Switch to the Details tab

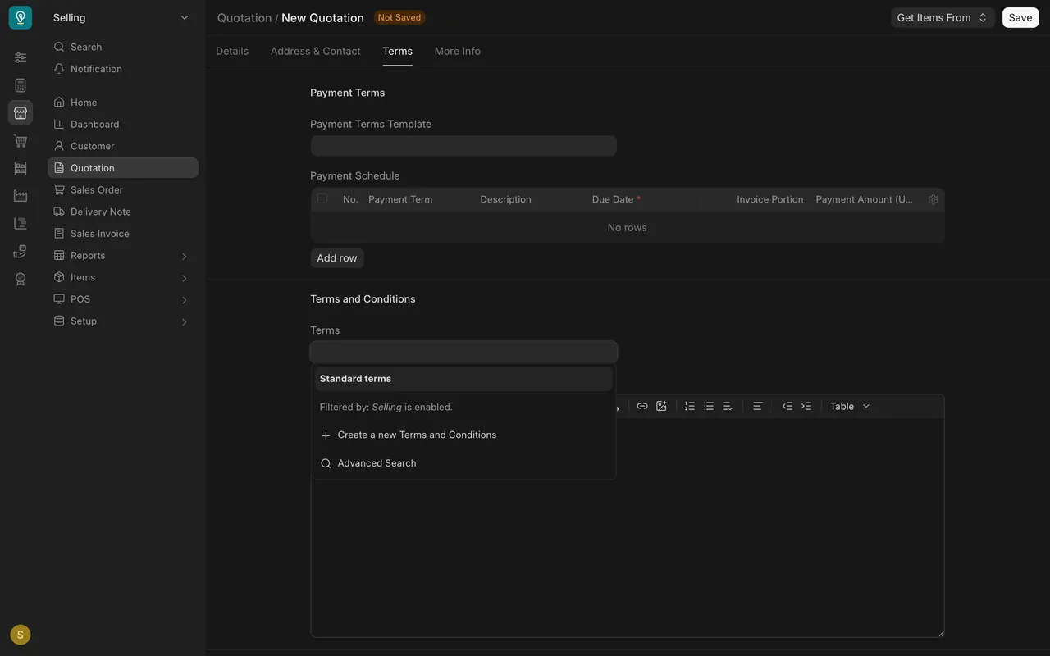point(232,51)
